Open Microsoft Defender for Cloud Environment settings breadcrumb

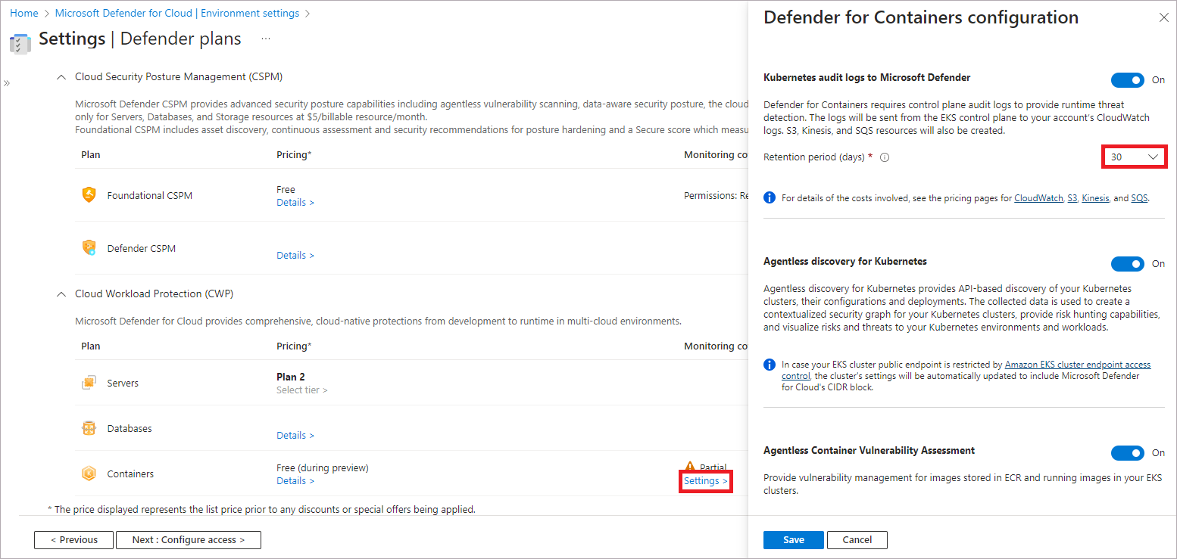point(177,14)
